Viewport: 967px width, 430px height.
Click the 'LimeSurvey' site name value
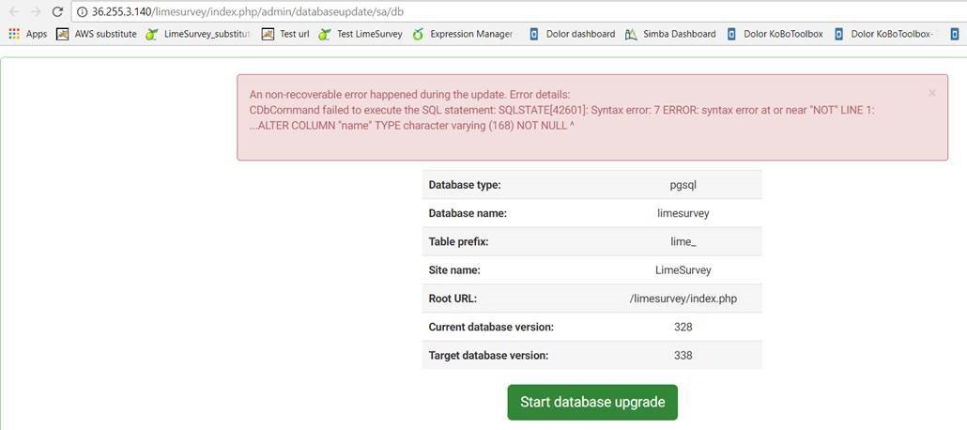(x=683, y=270)
